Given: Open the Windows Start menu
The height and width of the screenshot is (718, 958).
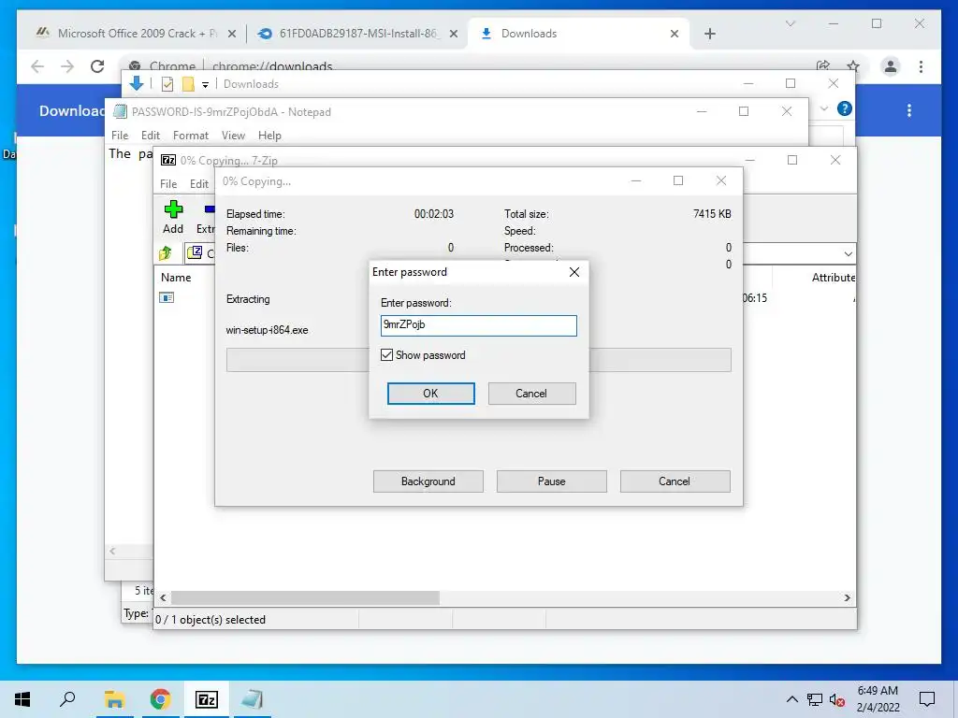Looking at the screenshot, I should [22, 699].
